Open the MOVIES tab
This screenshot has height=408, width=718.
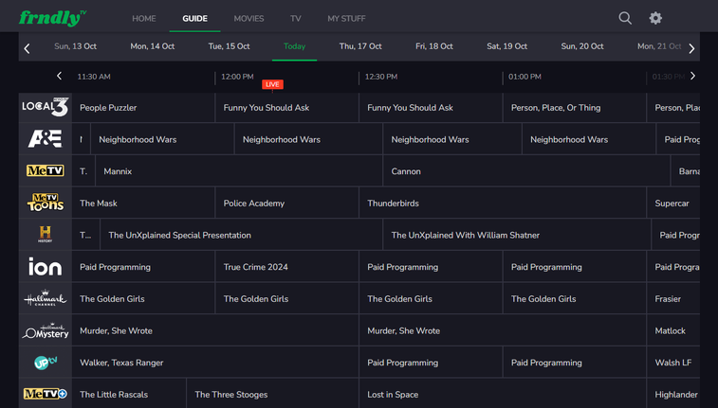point(249,19)
